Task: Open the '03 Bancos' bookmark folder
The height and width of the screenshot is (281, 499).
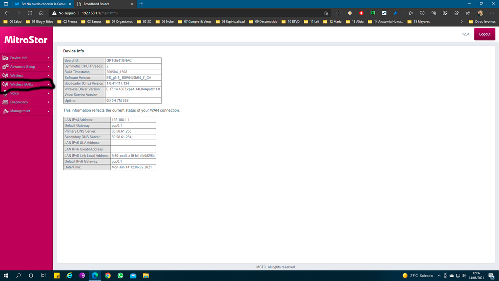Action: point(92,22)
